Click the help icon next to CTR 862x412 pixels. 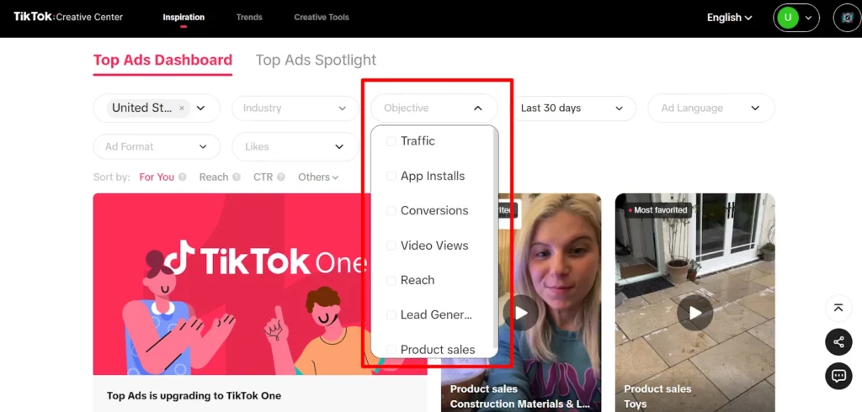pos(281,177)
